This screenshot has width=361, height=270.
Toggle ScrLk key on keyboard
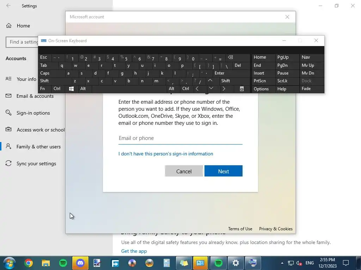tap(287, 81)
